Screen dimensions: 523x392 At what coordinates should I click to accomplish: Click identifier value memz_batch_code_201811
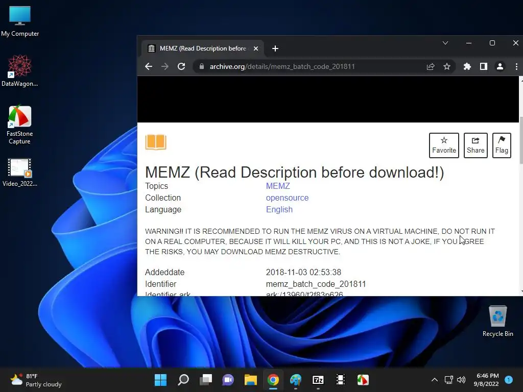point(316,284)
